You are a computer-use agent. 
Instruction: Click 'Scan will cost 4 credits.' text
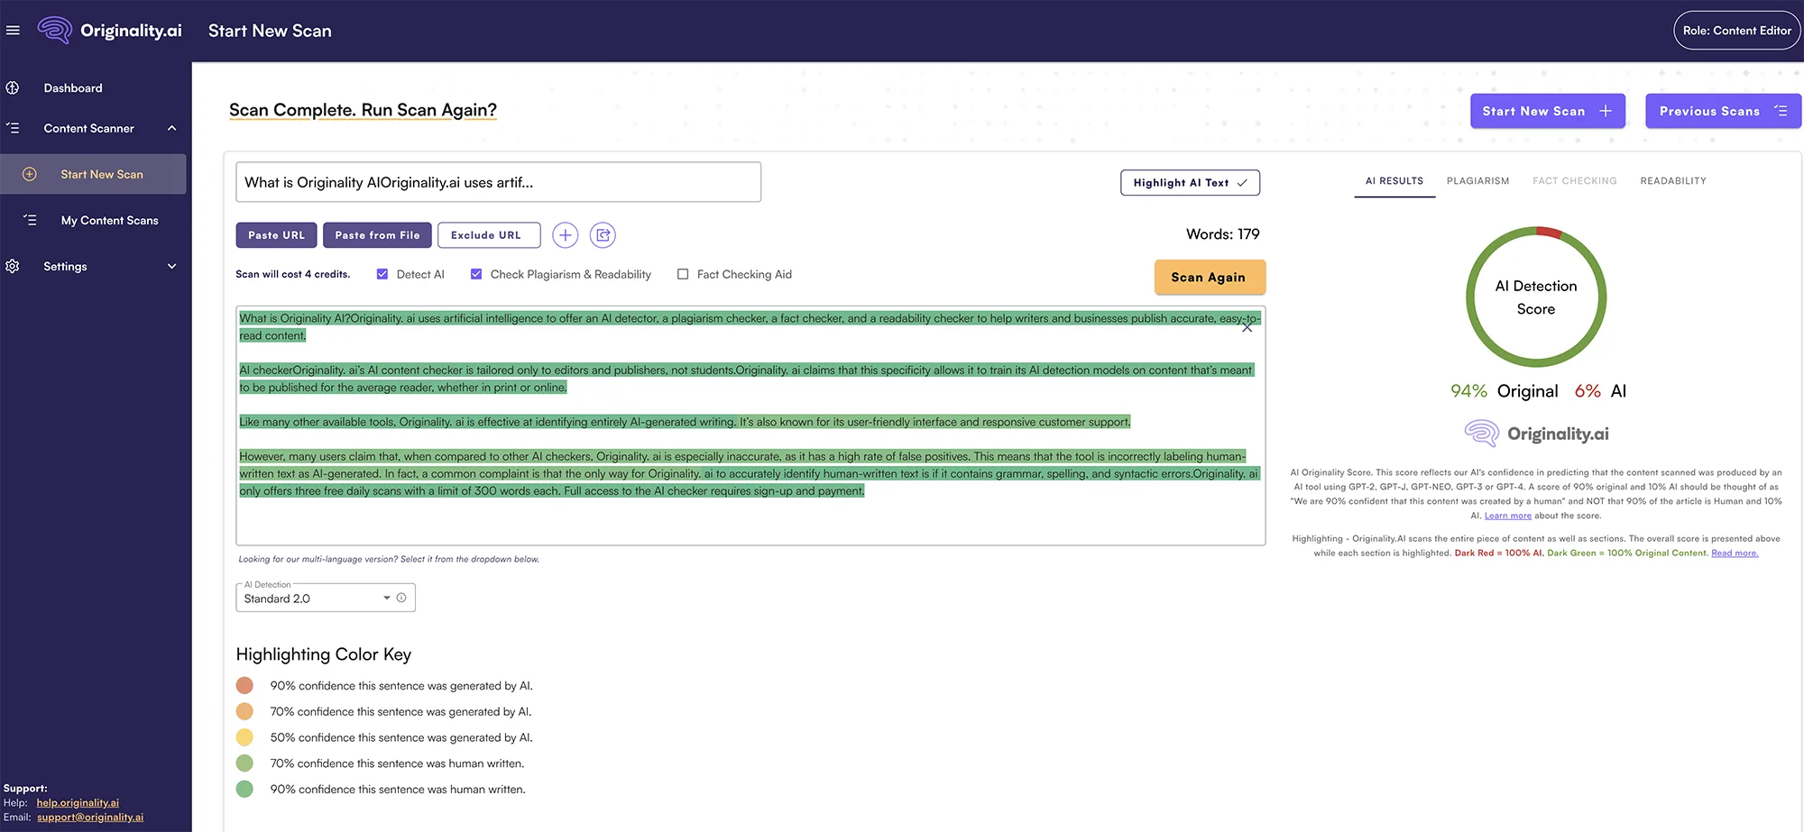(292, 274)
